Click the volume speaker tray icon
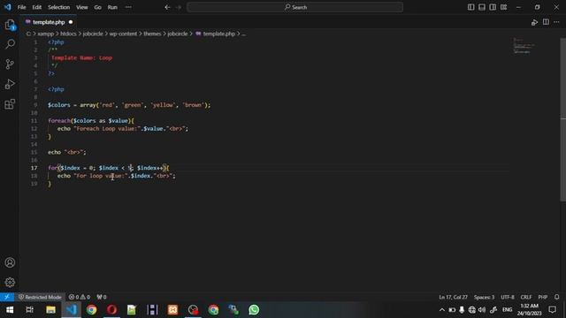This screenshot has height=318, width=566. click(x=482, y=310)
